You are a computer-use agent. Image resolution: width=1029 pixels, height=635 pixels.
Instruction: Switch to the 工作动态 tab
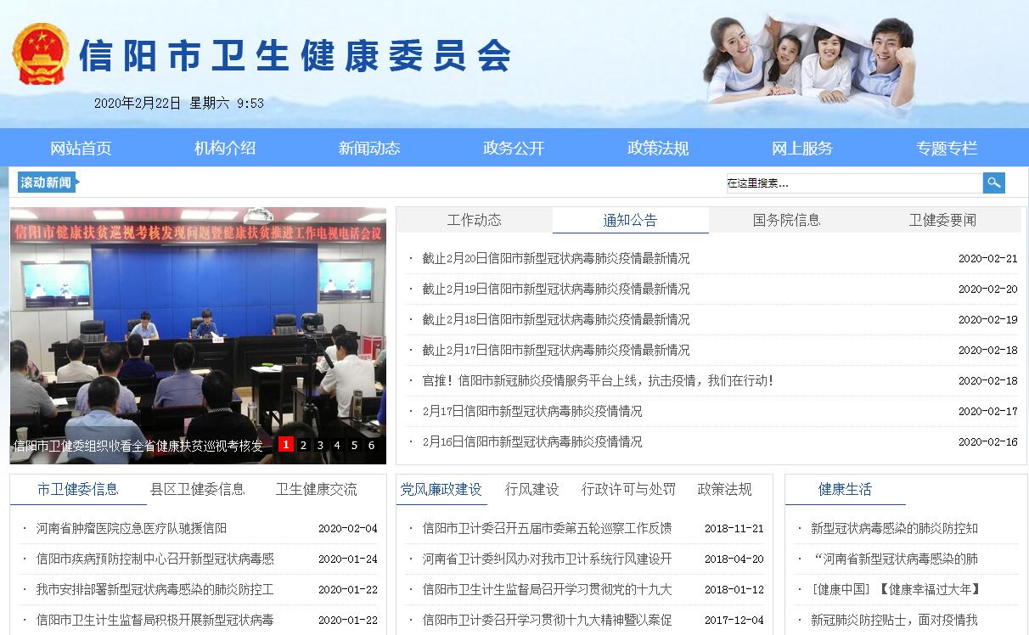coord(474,221)
